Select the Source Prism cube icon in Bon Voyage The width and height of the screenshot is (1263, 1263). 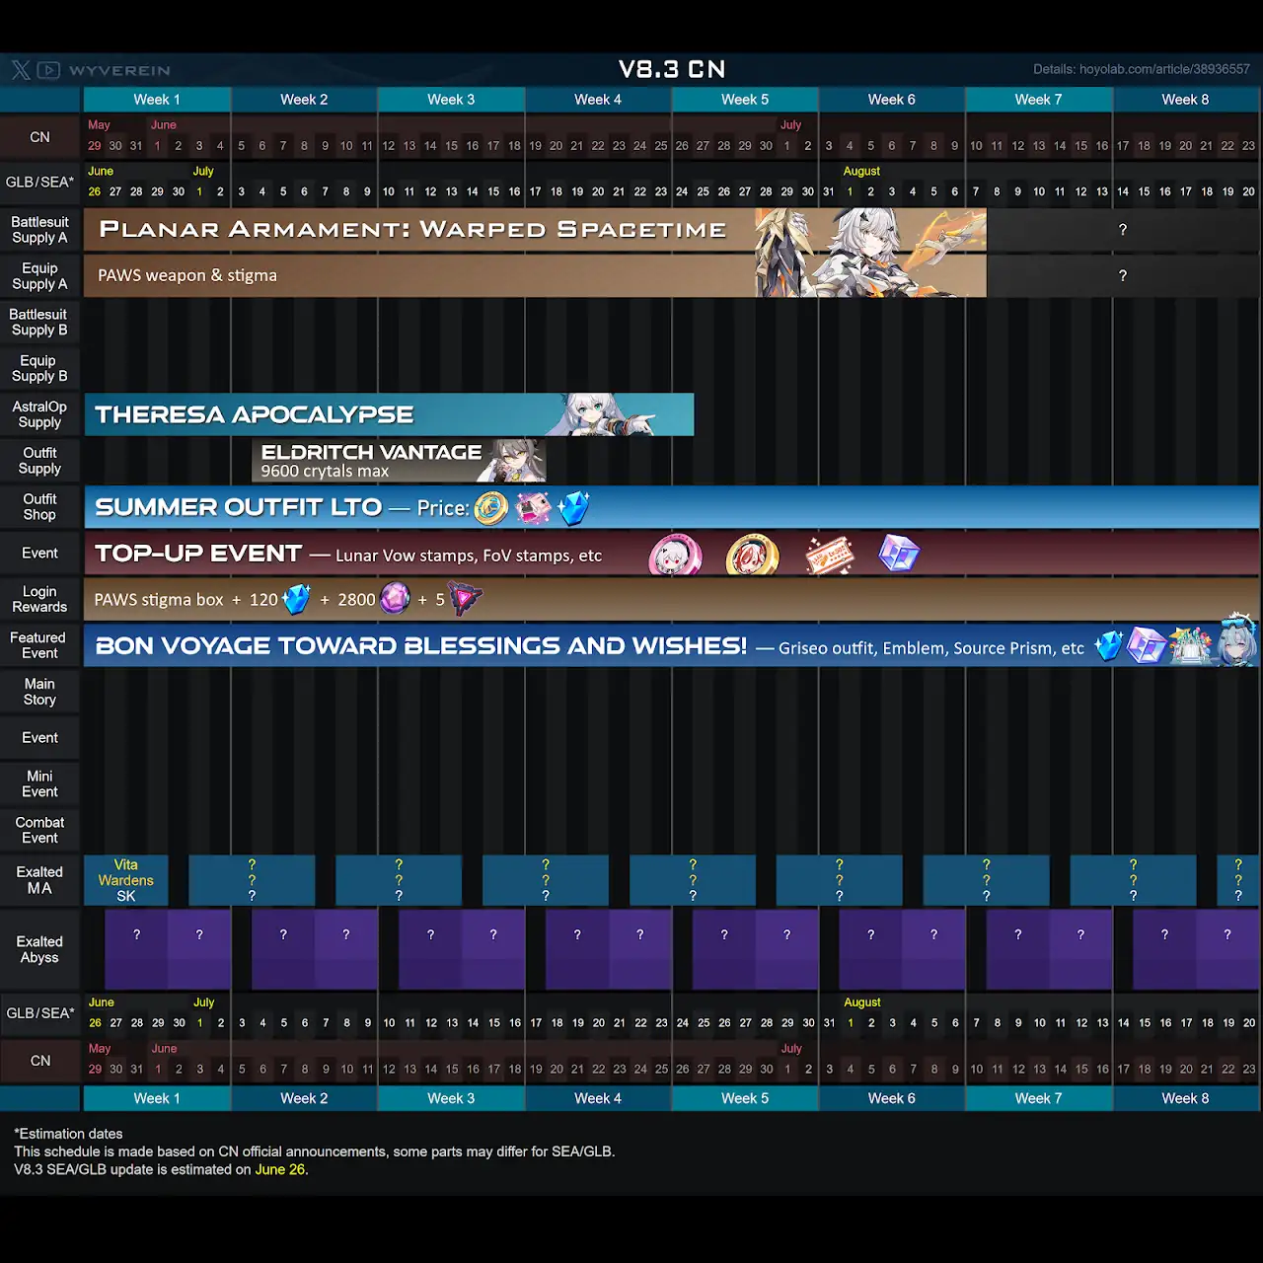click(1147, 646)
